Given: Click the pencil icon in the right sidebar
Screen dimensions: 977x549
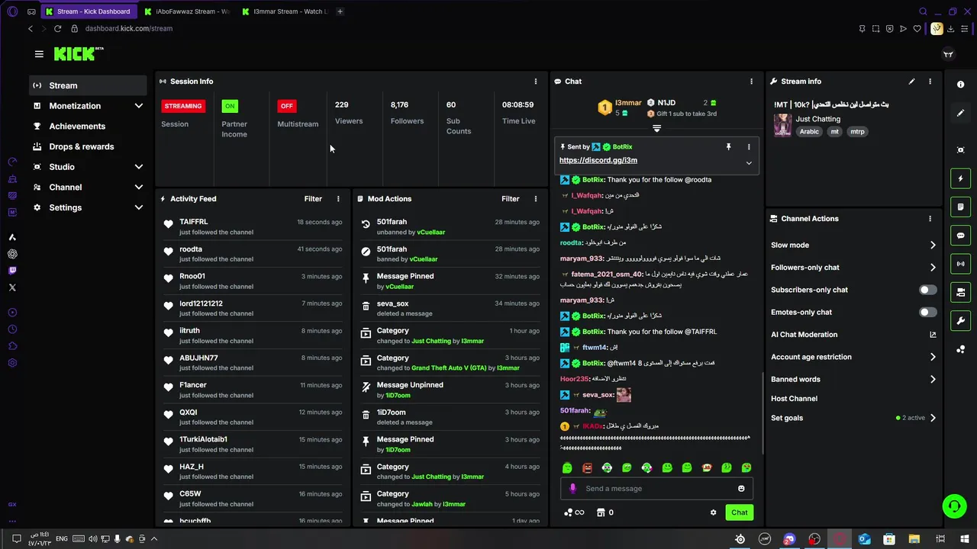Looking at the screenshot, I should pyautogui.click(x=960, y=113).
